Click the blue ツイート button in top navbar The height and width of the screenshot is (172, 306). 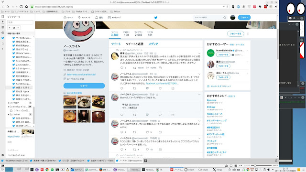pyautogui.click(x=244, y=18)
